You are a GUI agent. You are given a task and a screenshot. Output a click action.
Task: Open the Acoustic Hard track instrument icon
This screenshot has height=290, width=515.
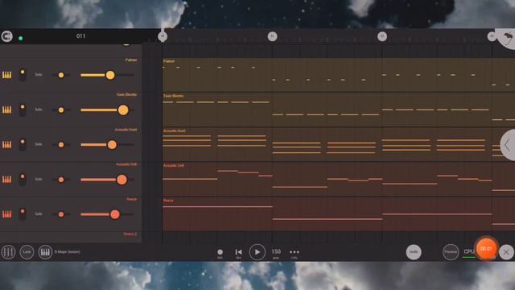(7, 145)
